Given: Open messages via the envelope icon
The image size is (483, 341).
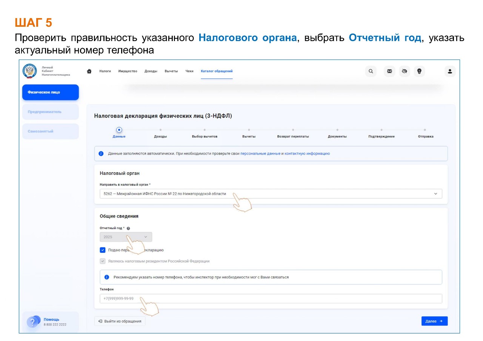Looking at the screenshot, I should tap(389, 71).
